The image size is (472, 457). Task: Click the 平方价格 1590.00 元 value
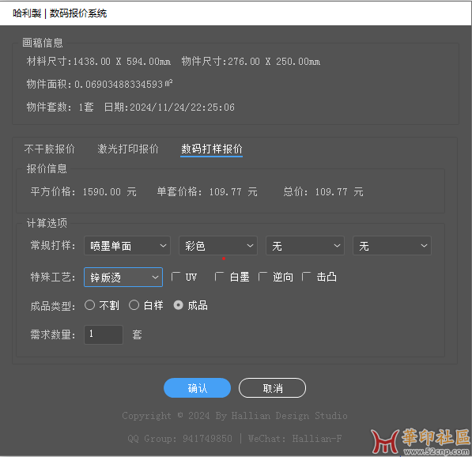tap(83, 192)
